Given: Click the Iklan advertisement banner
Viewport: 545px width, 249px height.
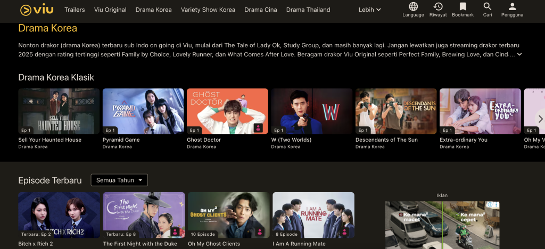Looking at the screenshot, I should click(x=442, y=225).
